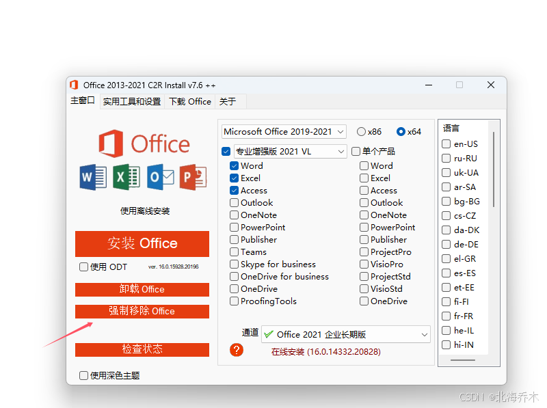The height and width of the screenshot is (408, 547).
Task: Check the ProjectStd checkbox
Action: (x=364, y=277)
